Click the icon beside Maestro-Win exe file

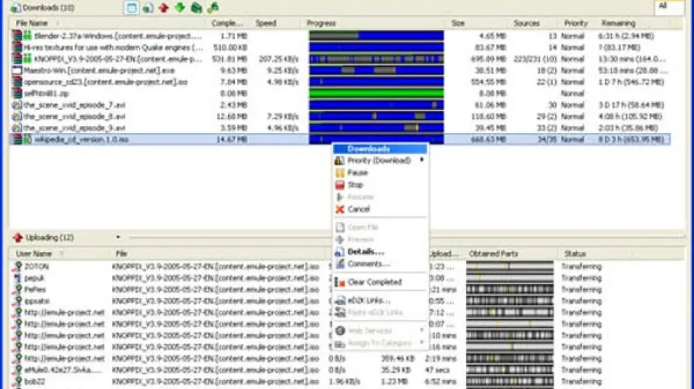click(x=18, y=71)
